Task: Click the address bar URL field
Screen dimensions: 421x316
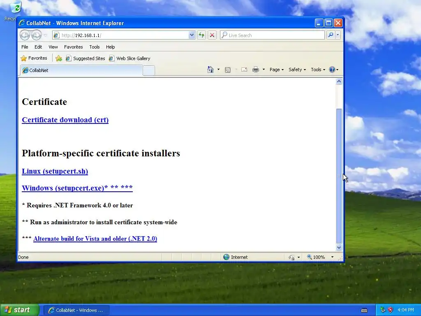Action: [124, 35]
